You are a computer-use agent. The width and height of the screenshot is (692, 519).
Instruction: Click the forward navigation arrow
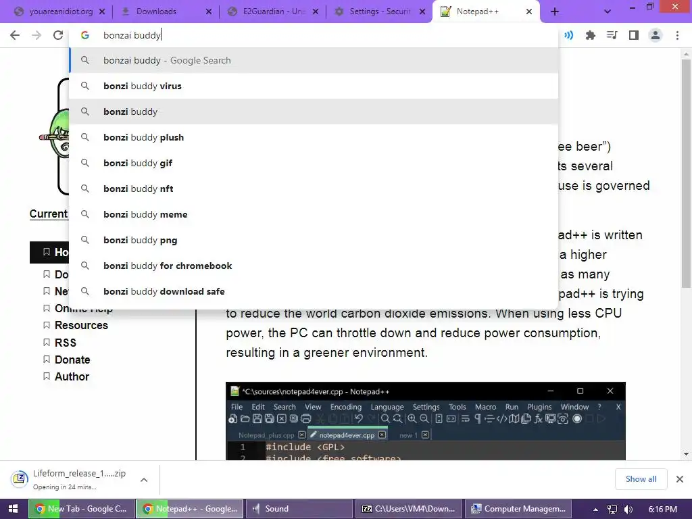coord(36,35)
